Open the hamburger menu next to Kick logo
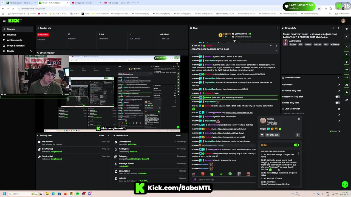This screenshot has width=351, height=197. [x=4, y=21]
